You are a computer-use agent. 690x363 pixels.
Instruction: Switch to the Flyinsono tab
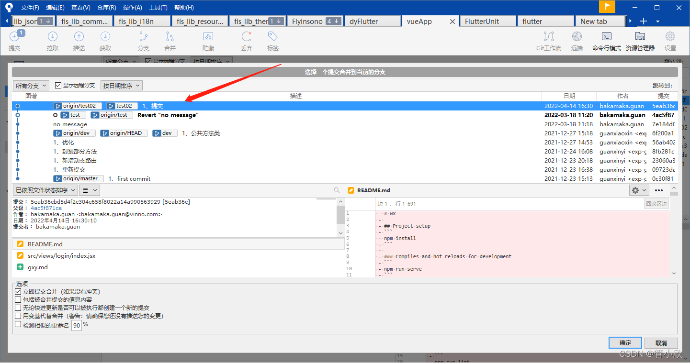(315, 21)
